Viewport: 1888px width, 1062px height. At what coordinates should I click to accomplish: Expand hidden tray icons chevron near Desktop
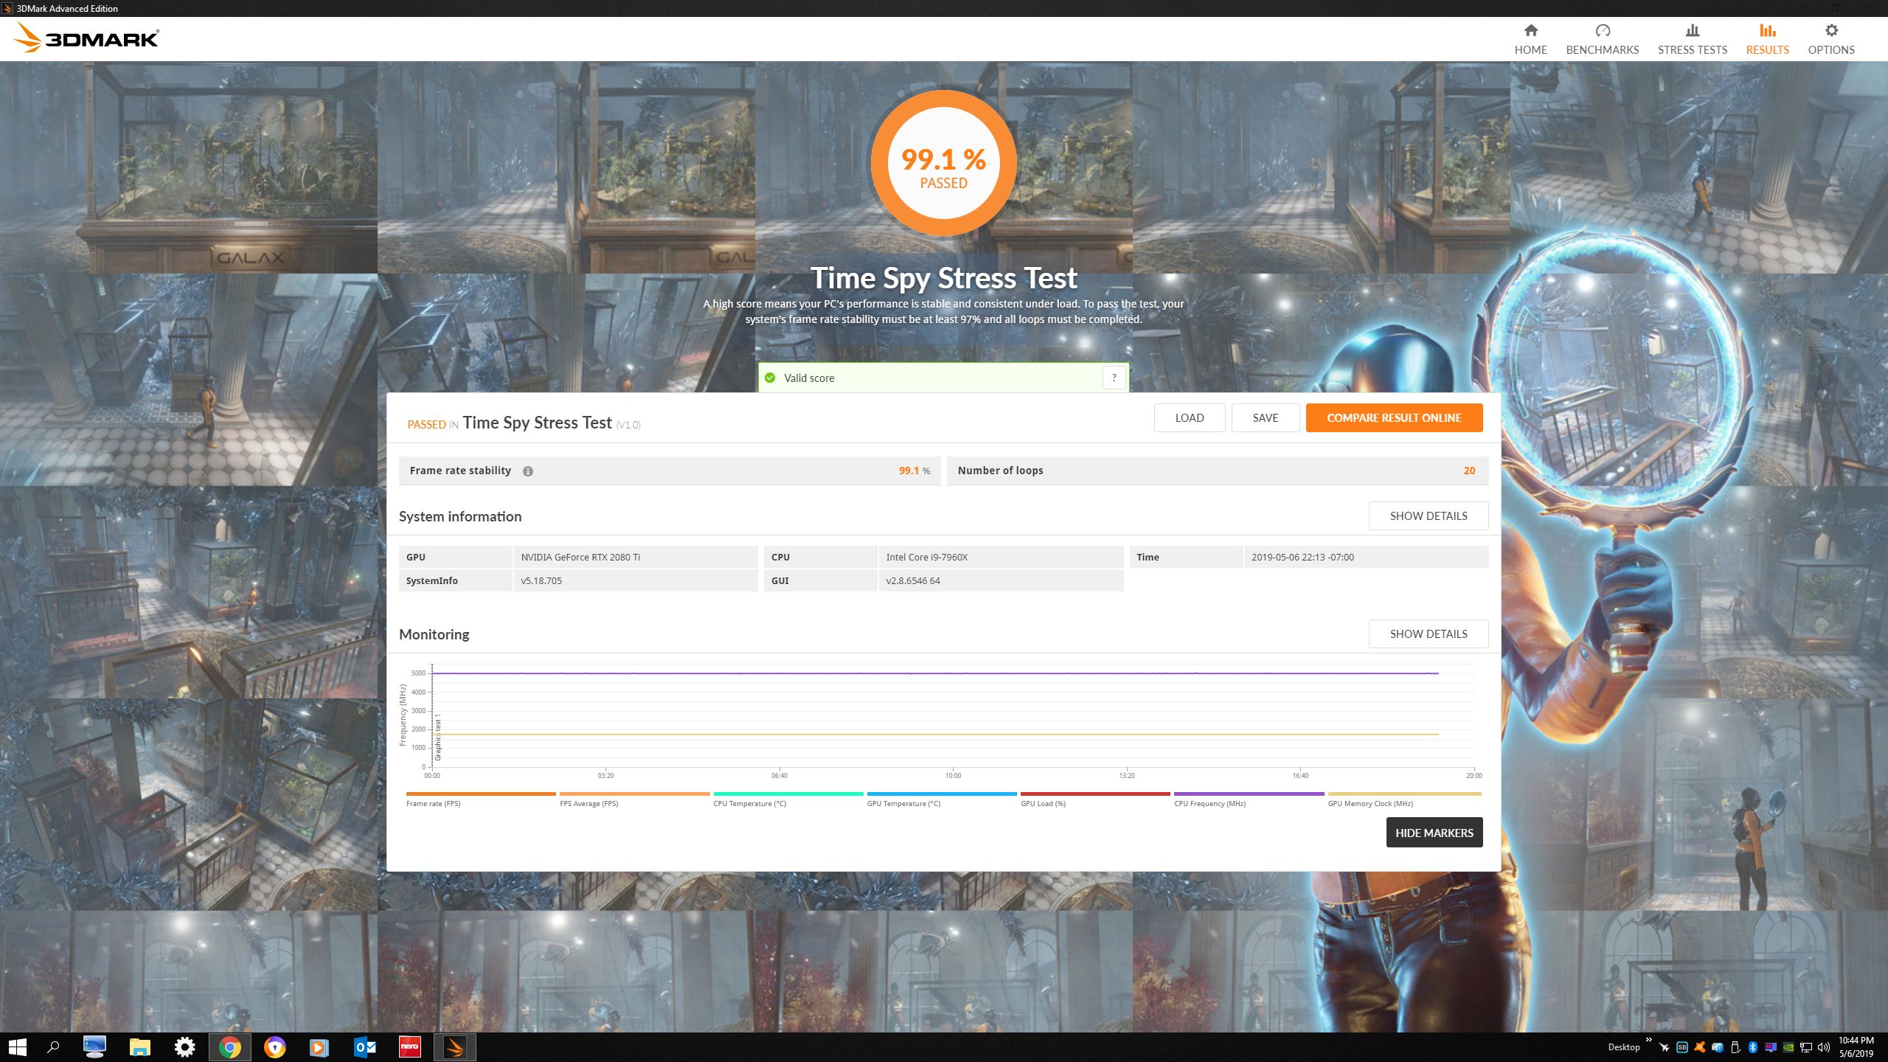click(x=1648, y=1041)
